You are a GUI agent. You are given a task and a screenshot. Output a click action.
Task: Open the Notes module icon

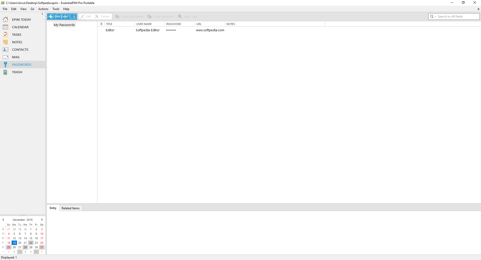(6, 42)
